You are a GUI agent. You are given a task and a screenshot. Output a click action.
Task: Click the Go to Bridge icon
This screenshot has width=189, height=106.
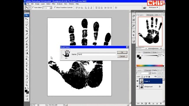[144, 8]
